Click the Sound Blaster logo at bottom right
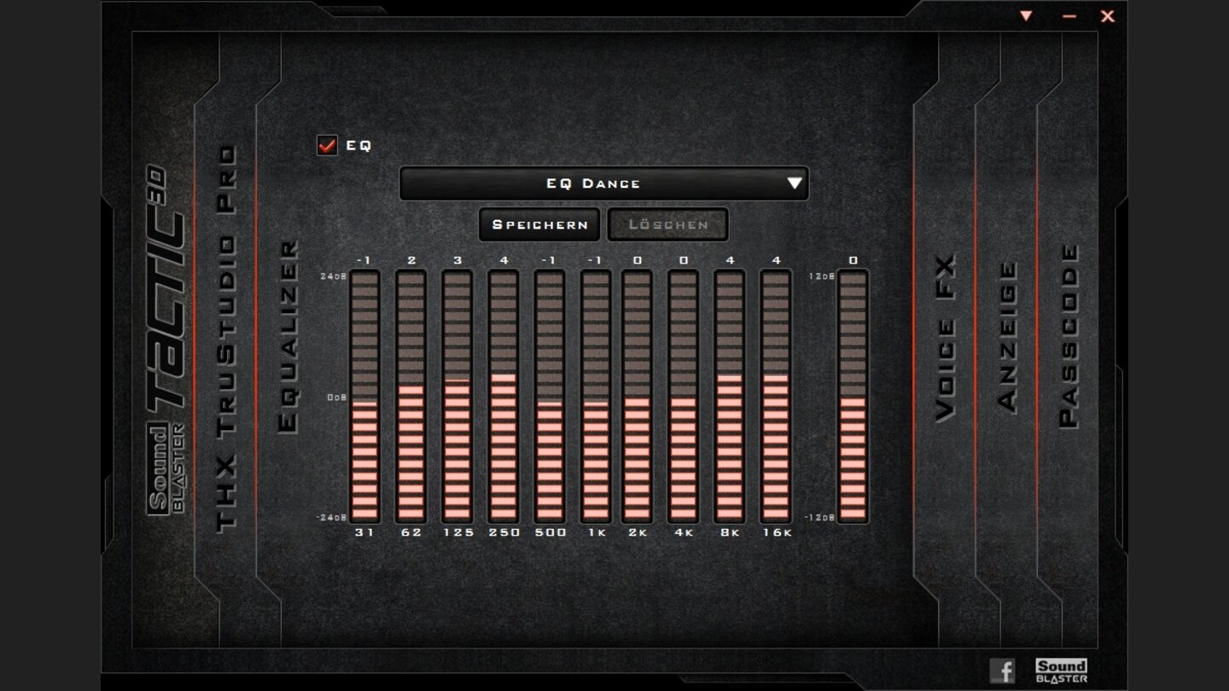Image resolution: width=1229 pixels, height=691 pixels. tap(1062, 671)
